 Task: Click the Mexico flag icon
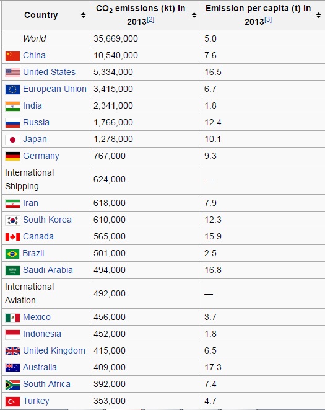12,318
